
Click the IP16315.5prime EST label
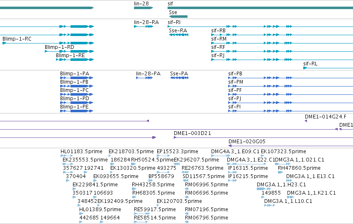point(248,168)
